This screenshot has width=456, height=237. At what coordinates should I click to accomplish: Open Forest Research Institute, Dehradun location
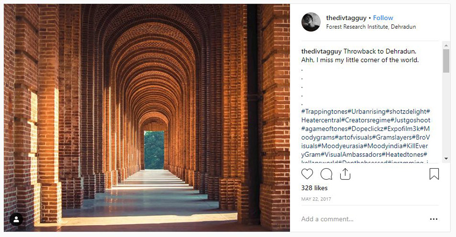point(371,26)
